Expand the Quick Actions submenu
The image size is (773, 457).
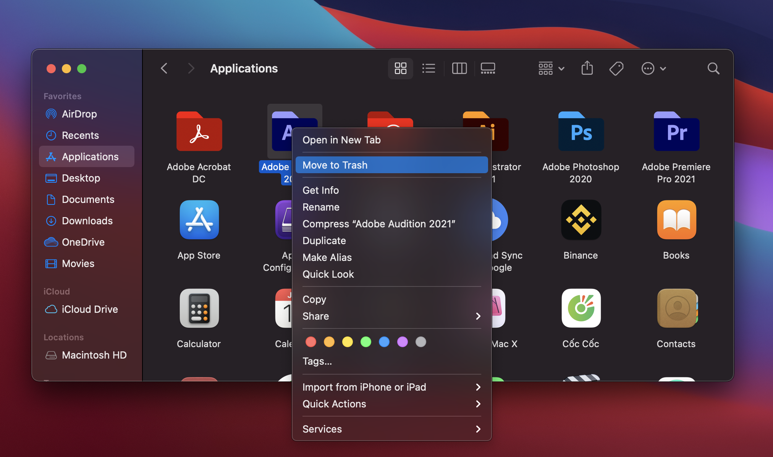[391, 404]
